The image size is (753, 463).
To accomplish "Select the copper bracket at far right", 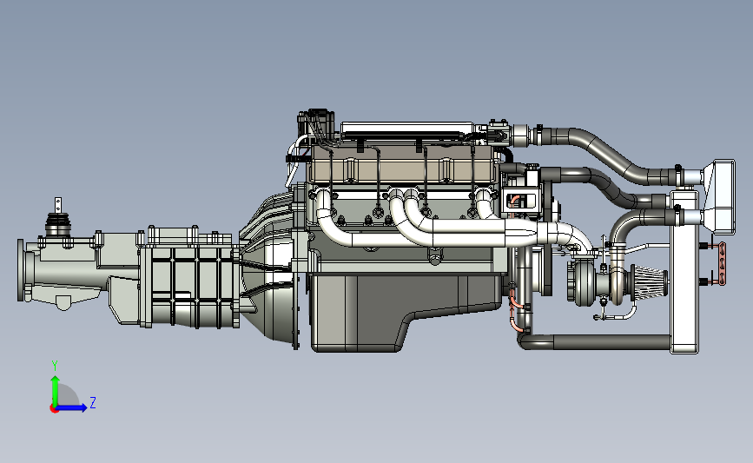I will (722, 263).
